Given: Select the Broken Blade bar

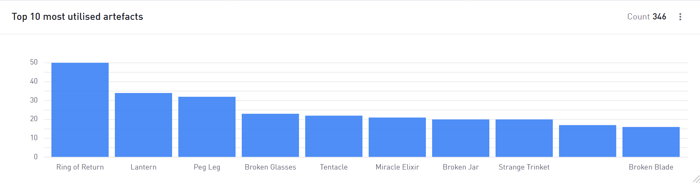Looking at the screenshot, I should (651, 142).
